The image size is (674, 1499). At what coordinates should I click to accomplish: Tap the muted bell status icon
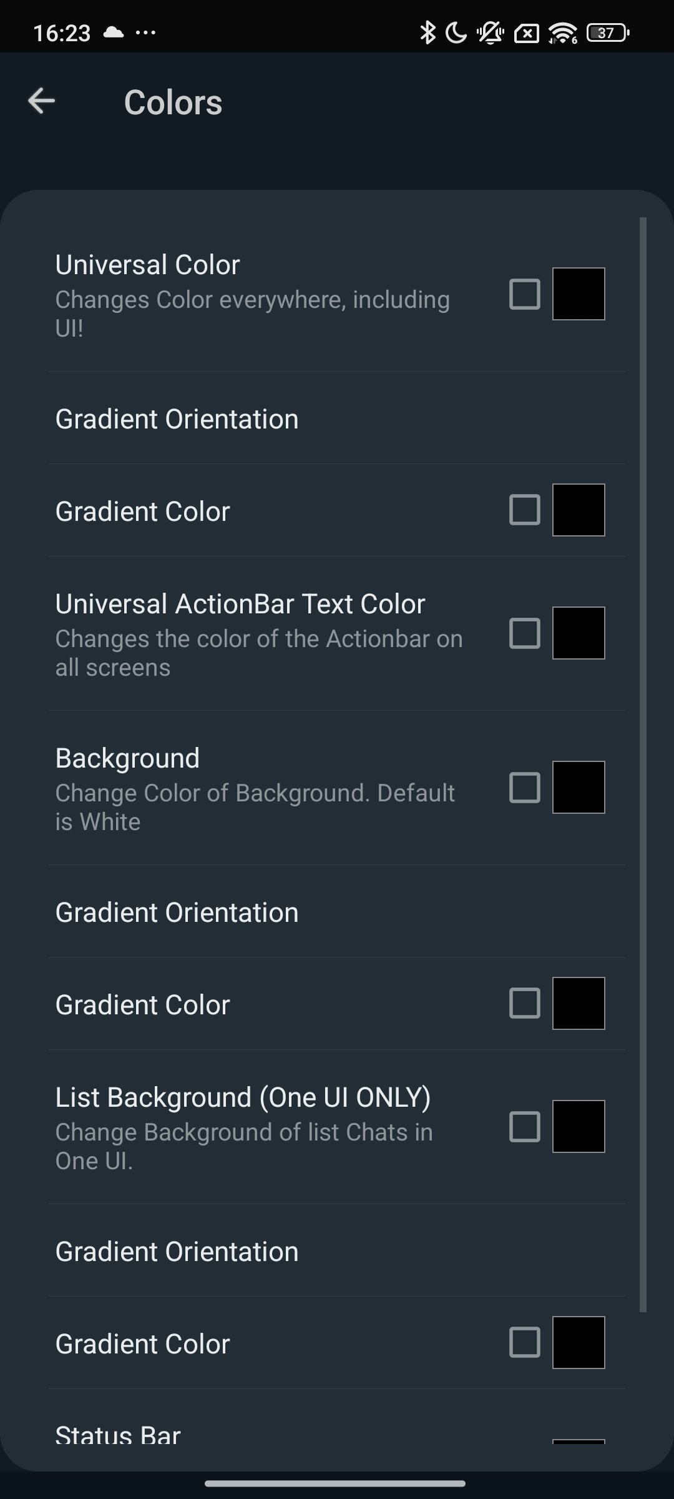tap(491, 32)
